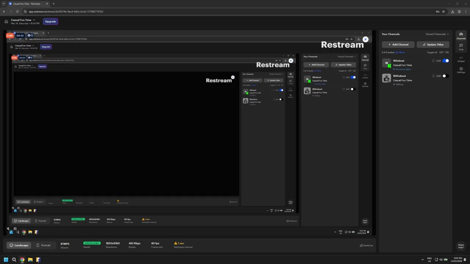This screenshot has width=470, height=264.
Task: Click the RTMPS stream label
Action: click(x=65, y=243)
